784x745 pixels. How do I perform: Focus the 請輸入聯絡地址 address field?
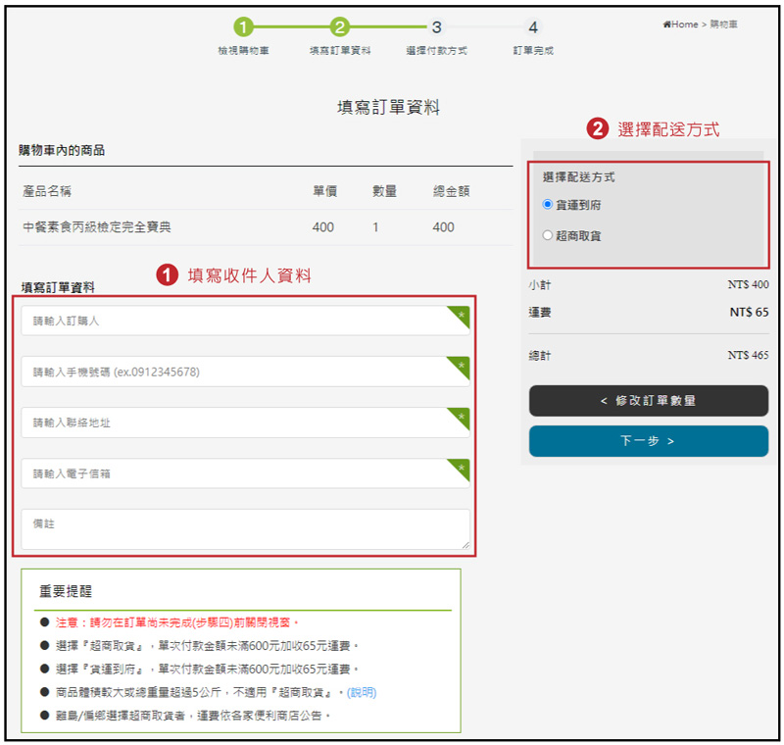(x=235, y=422)
